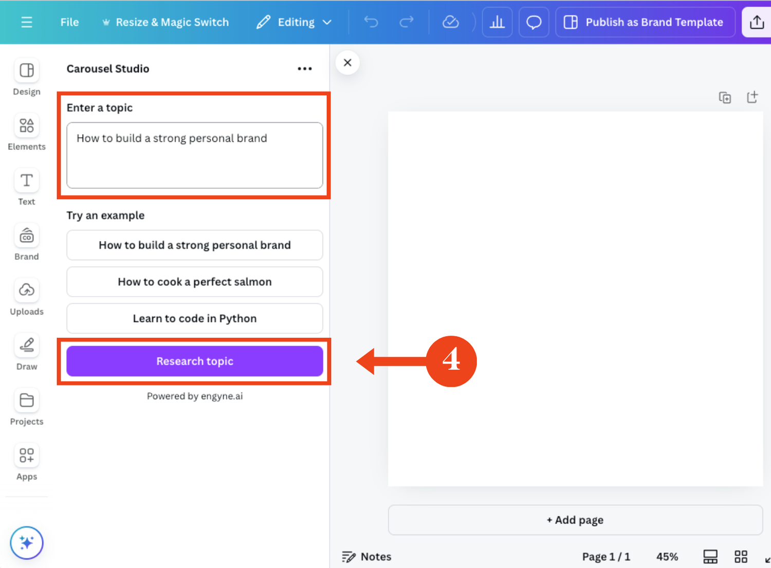Open the Uploads panel
Viewport: 771px width, 568px height.
pos(26,297)
